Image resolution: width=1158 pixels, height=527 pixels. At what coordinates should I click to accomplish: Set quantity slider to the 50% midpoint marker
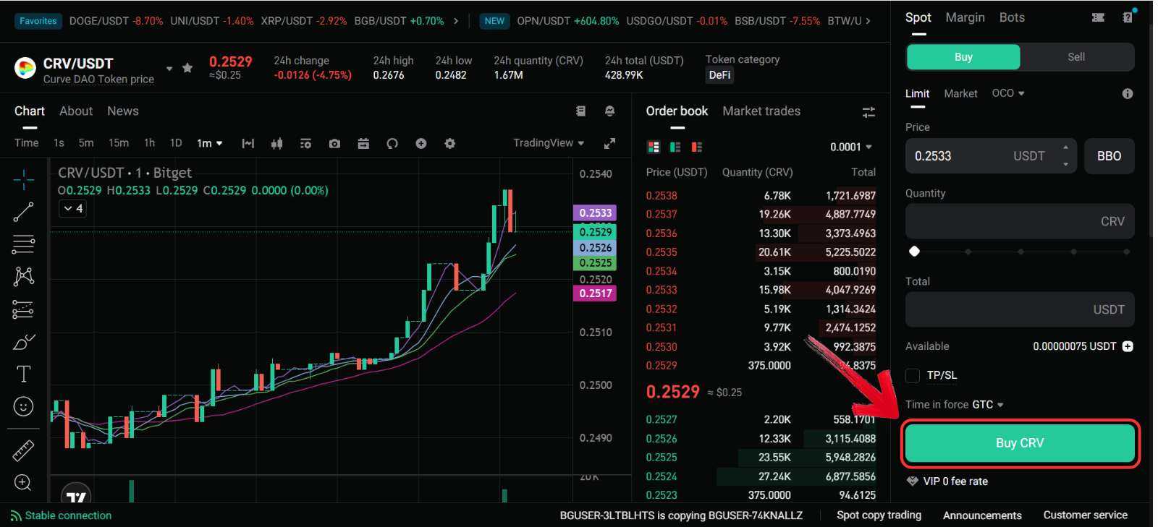(1020, 252)
